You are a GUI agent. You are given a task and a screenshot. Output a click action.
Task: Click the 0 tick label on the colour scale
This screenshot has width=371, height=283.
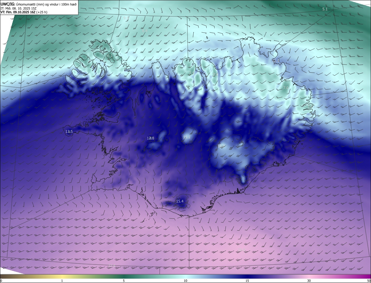[1, 281]
